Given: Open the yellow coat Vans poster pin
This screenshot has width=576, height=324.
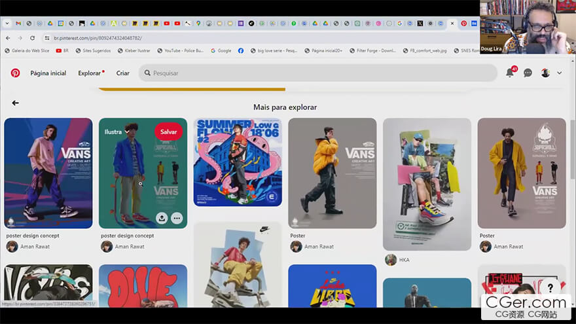Looking at the screenshot, I should point(522,173).
